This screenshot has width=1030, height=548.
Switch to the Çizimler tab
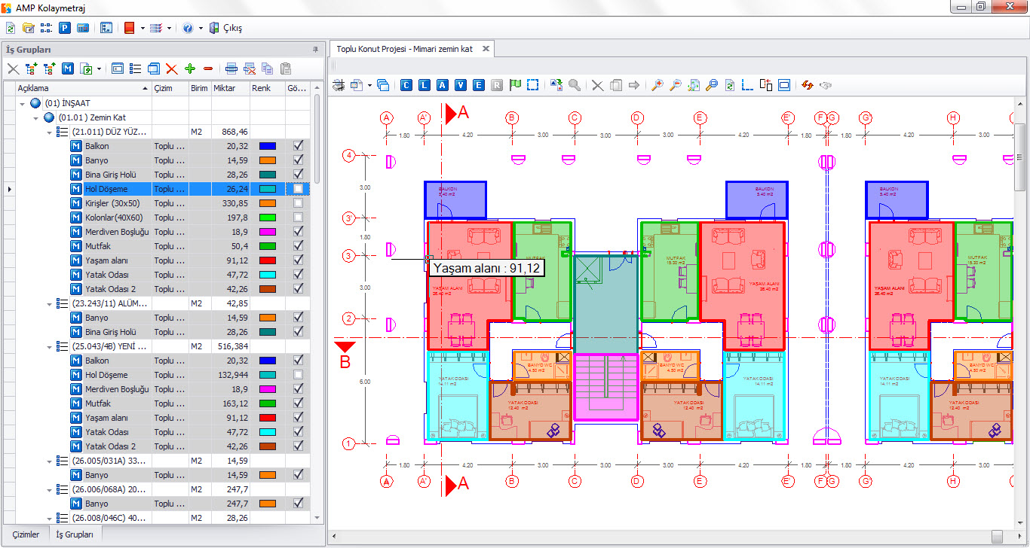tap(26, 534)
